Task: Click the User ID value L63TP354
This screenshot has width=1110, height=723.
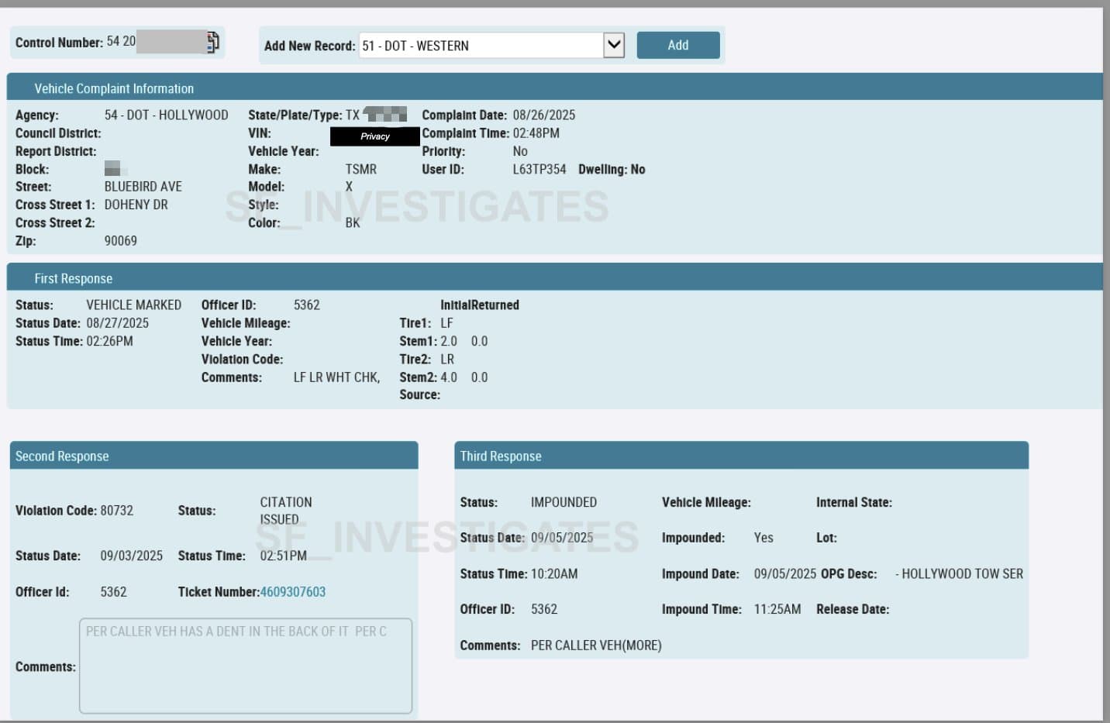Action: [539, 170]
